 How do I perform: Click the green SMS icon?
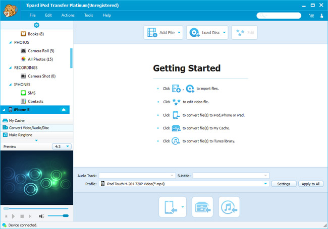click(x=23, y=93)
